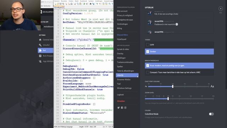Click the Save icon in Notepad++ toolbar
This screenshot has height=128, width=227.
tap(61, 4)
